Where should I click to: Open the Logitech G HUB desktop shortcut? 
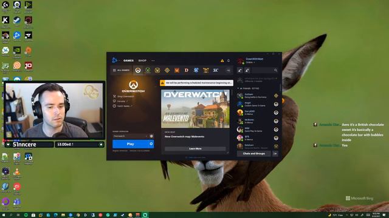tap(5, 5)
